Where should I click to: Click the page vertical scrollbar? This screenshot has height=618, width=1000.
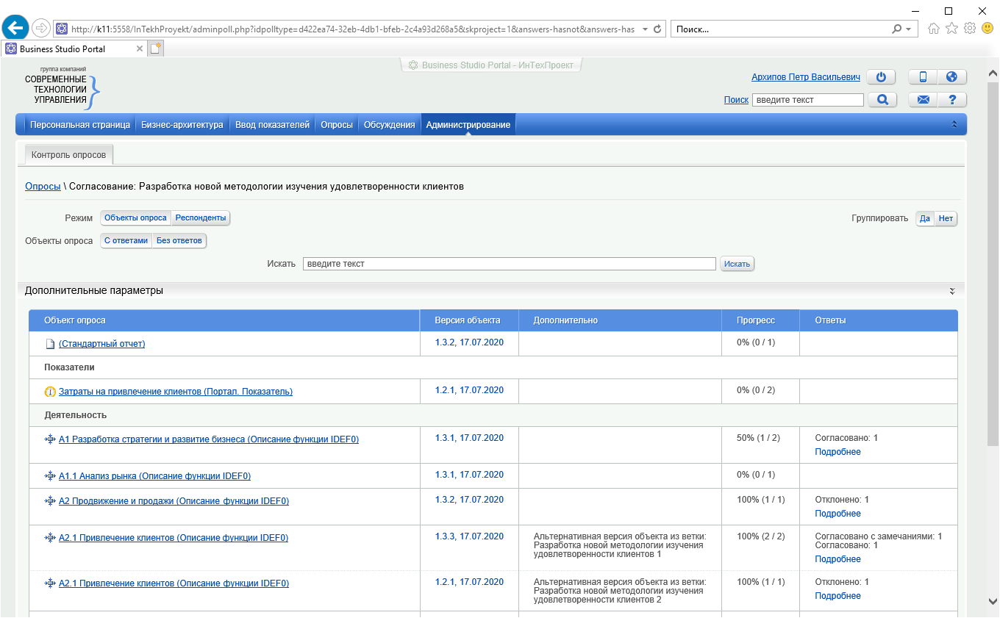point(992,294)
